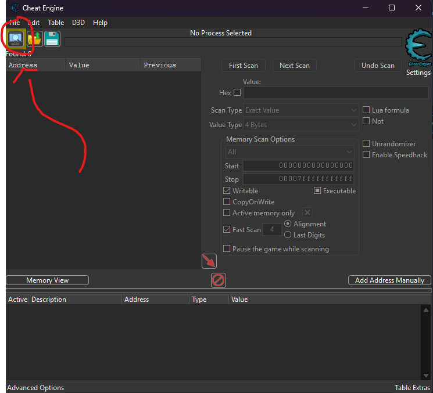433x393 pixels.
Task: Open the Table menu
Action: [x=56, y=23]
